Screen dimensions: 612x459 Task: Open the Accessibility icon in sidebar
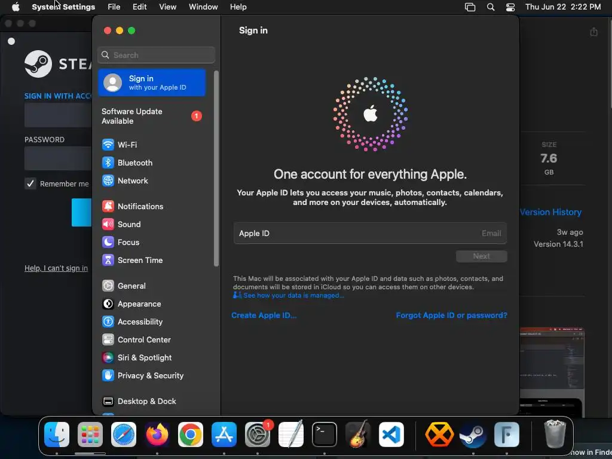click(108, 322)
